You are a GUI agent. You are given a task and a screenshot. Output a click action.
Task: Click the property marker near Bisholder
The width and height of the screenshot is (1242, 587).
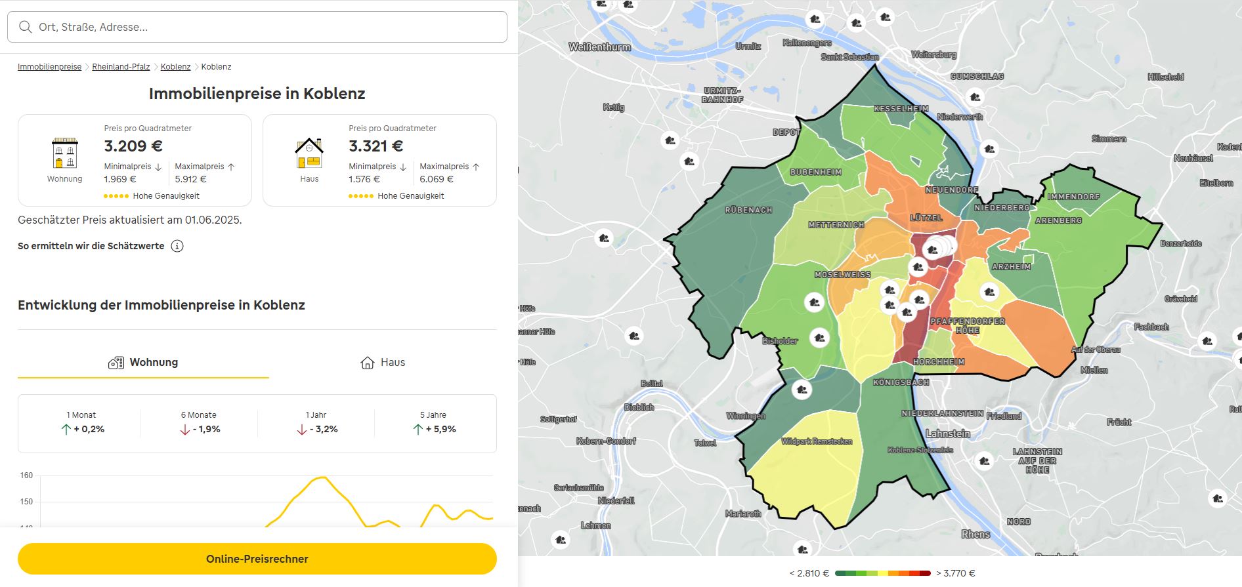point(819,338)
